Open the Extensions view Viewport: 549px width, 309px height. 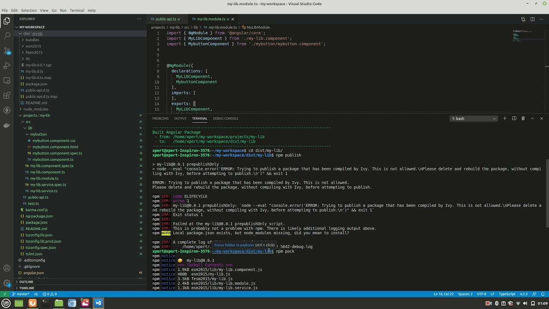7,95
